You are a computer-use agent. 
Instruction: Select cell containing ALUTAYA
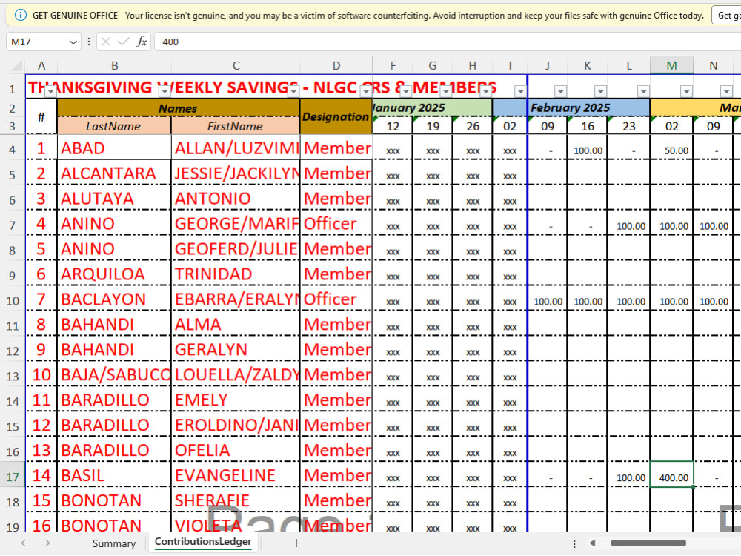pyautogui.click(x=114, y=198)
